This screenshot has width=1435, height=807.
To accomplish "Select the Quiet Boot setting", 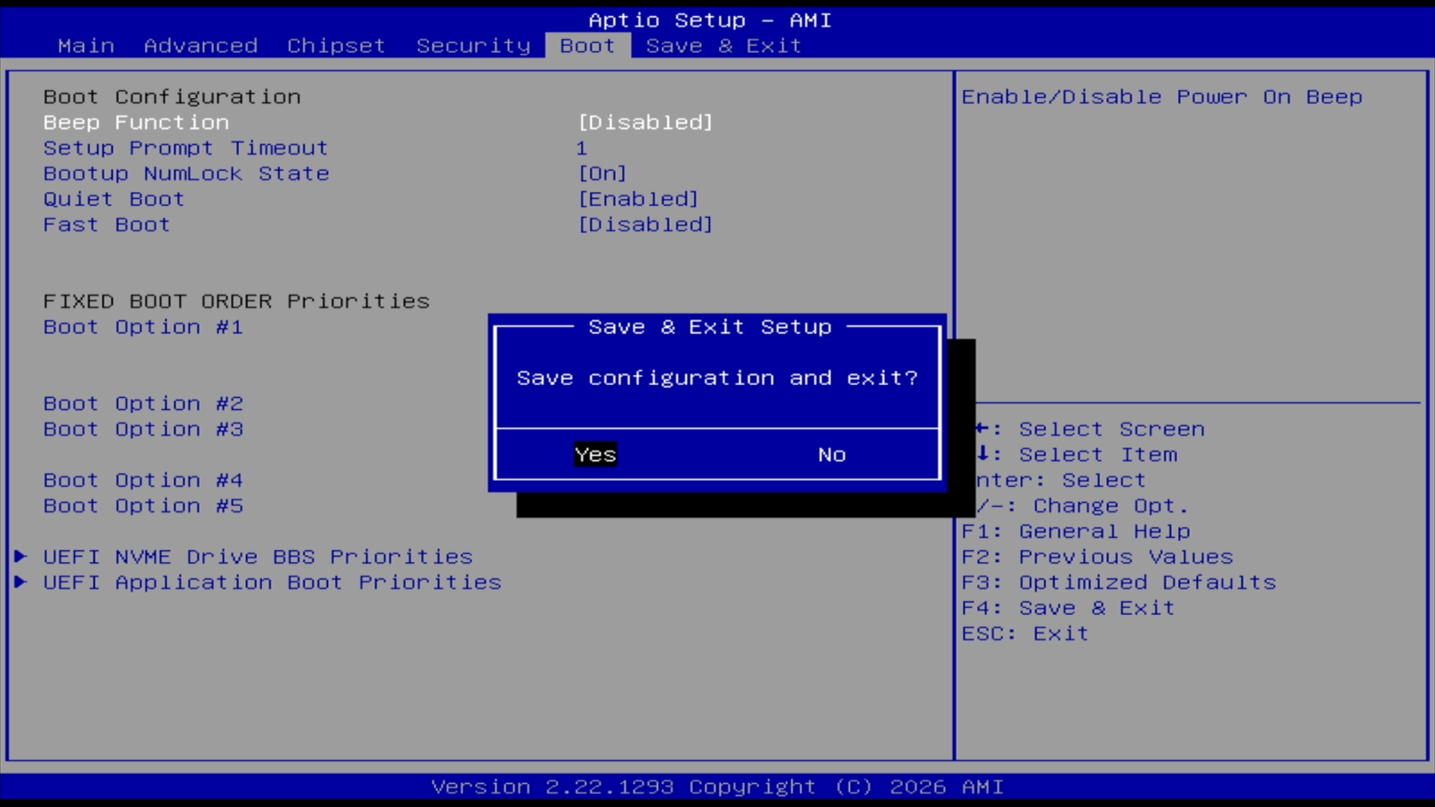I will click(x=114, y=199).
